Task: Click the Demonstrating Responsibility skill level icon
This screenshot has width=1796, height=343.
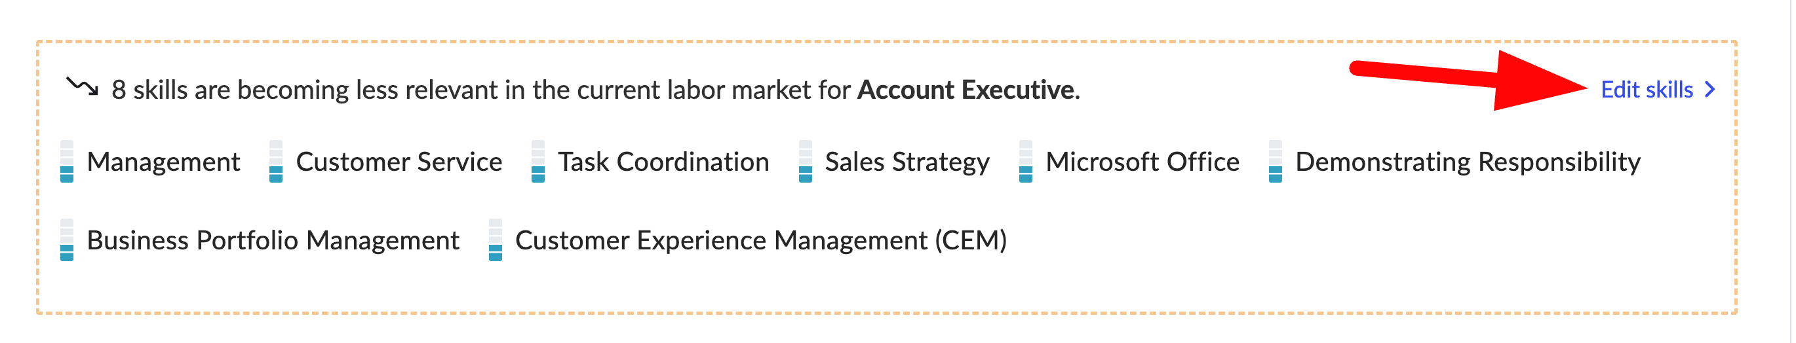Action: 1275,162
